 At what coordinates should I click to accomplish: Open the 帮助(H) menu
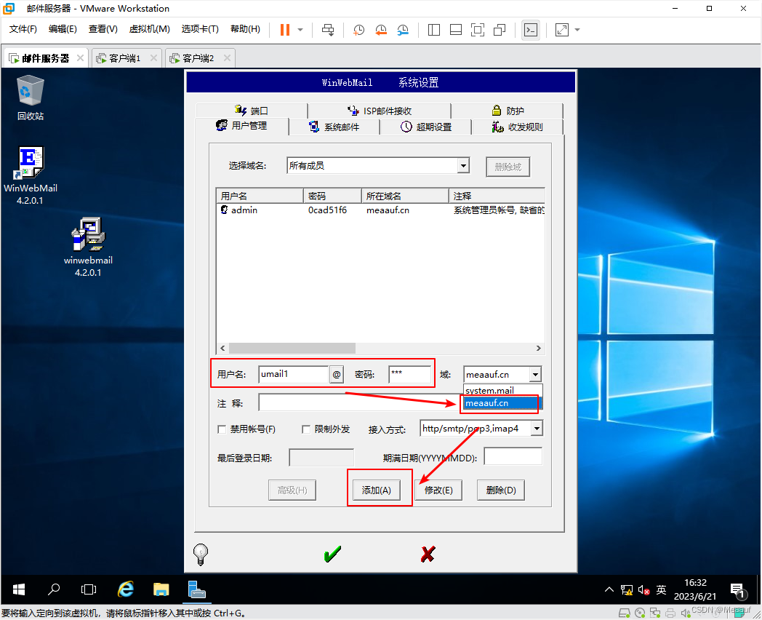coord(245,29)
